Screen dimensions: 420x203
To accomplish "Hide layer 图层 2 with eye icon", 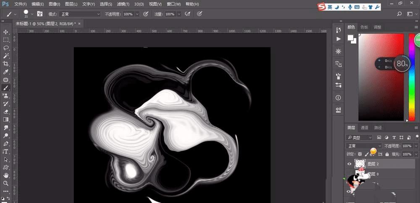I will (x=349, y=164).
